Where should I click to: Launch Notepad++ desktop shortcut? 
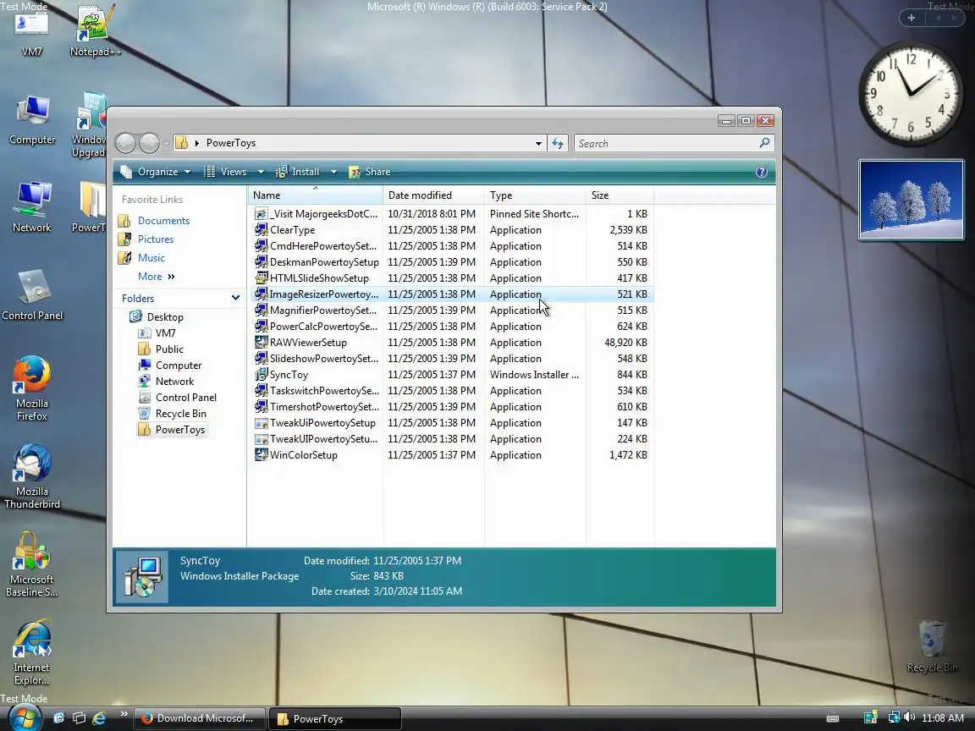click(x=95, y=31)
